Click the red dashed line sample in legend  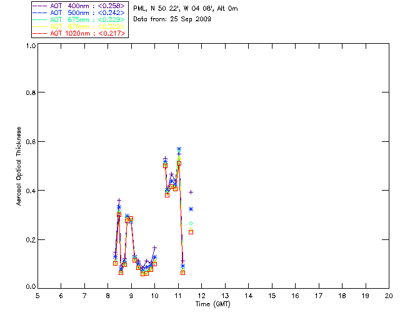pyautogui.click(x=40, y=33)
